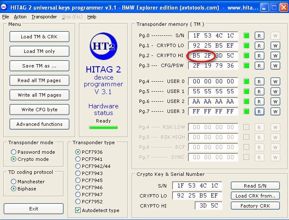Viewport: 289px width, 220px height.
Task: Click Load TM & CRK button
Action: pyautogui.click(x=39, y=37)
